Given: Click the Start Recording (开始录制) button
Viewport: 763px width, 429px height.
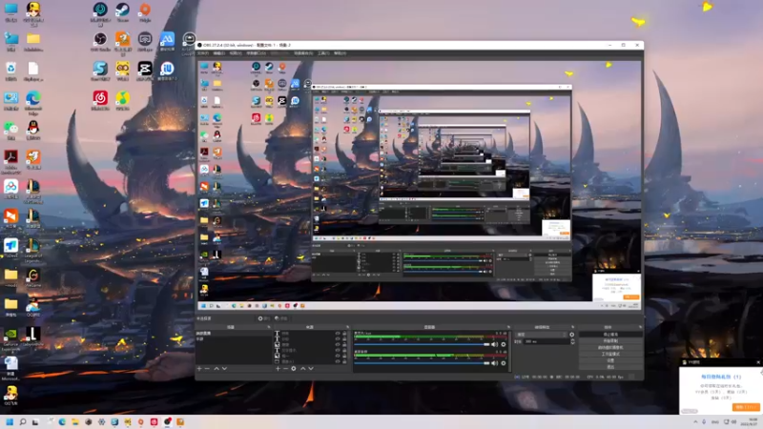Looking at the screenshot, I should pos(610,341).
